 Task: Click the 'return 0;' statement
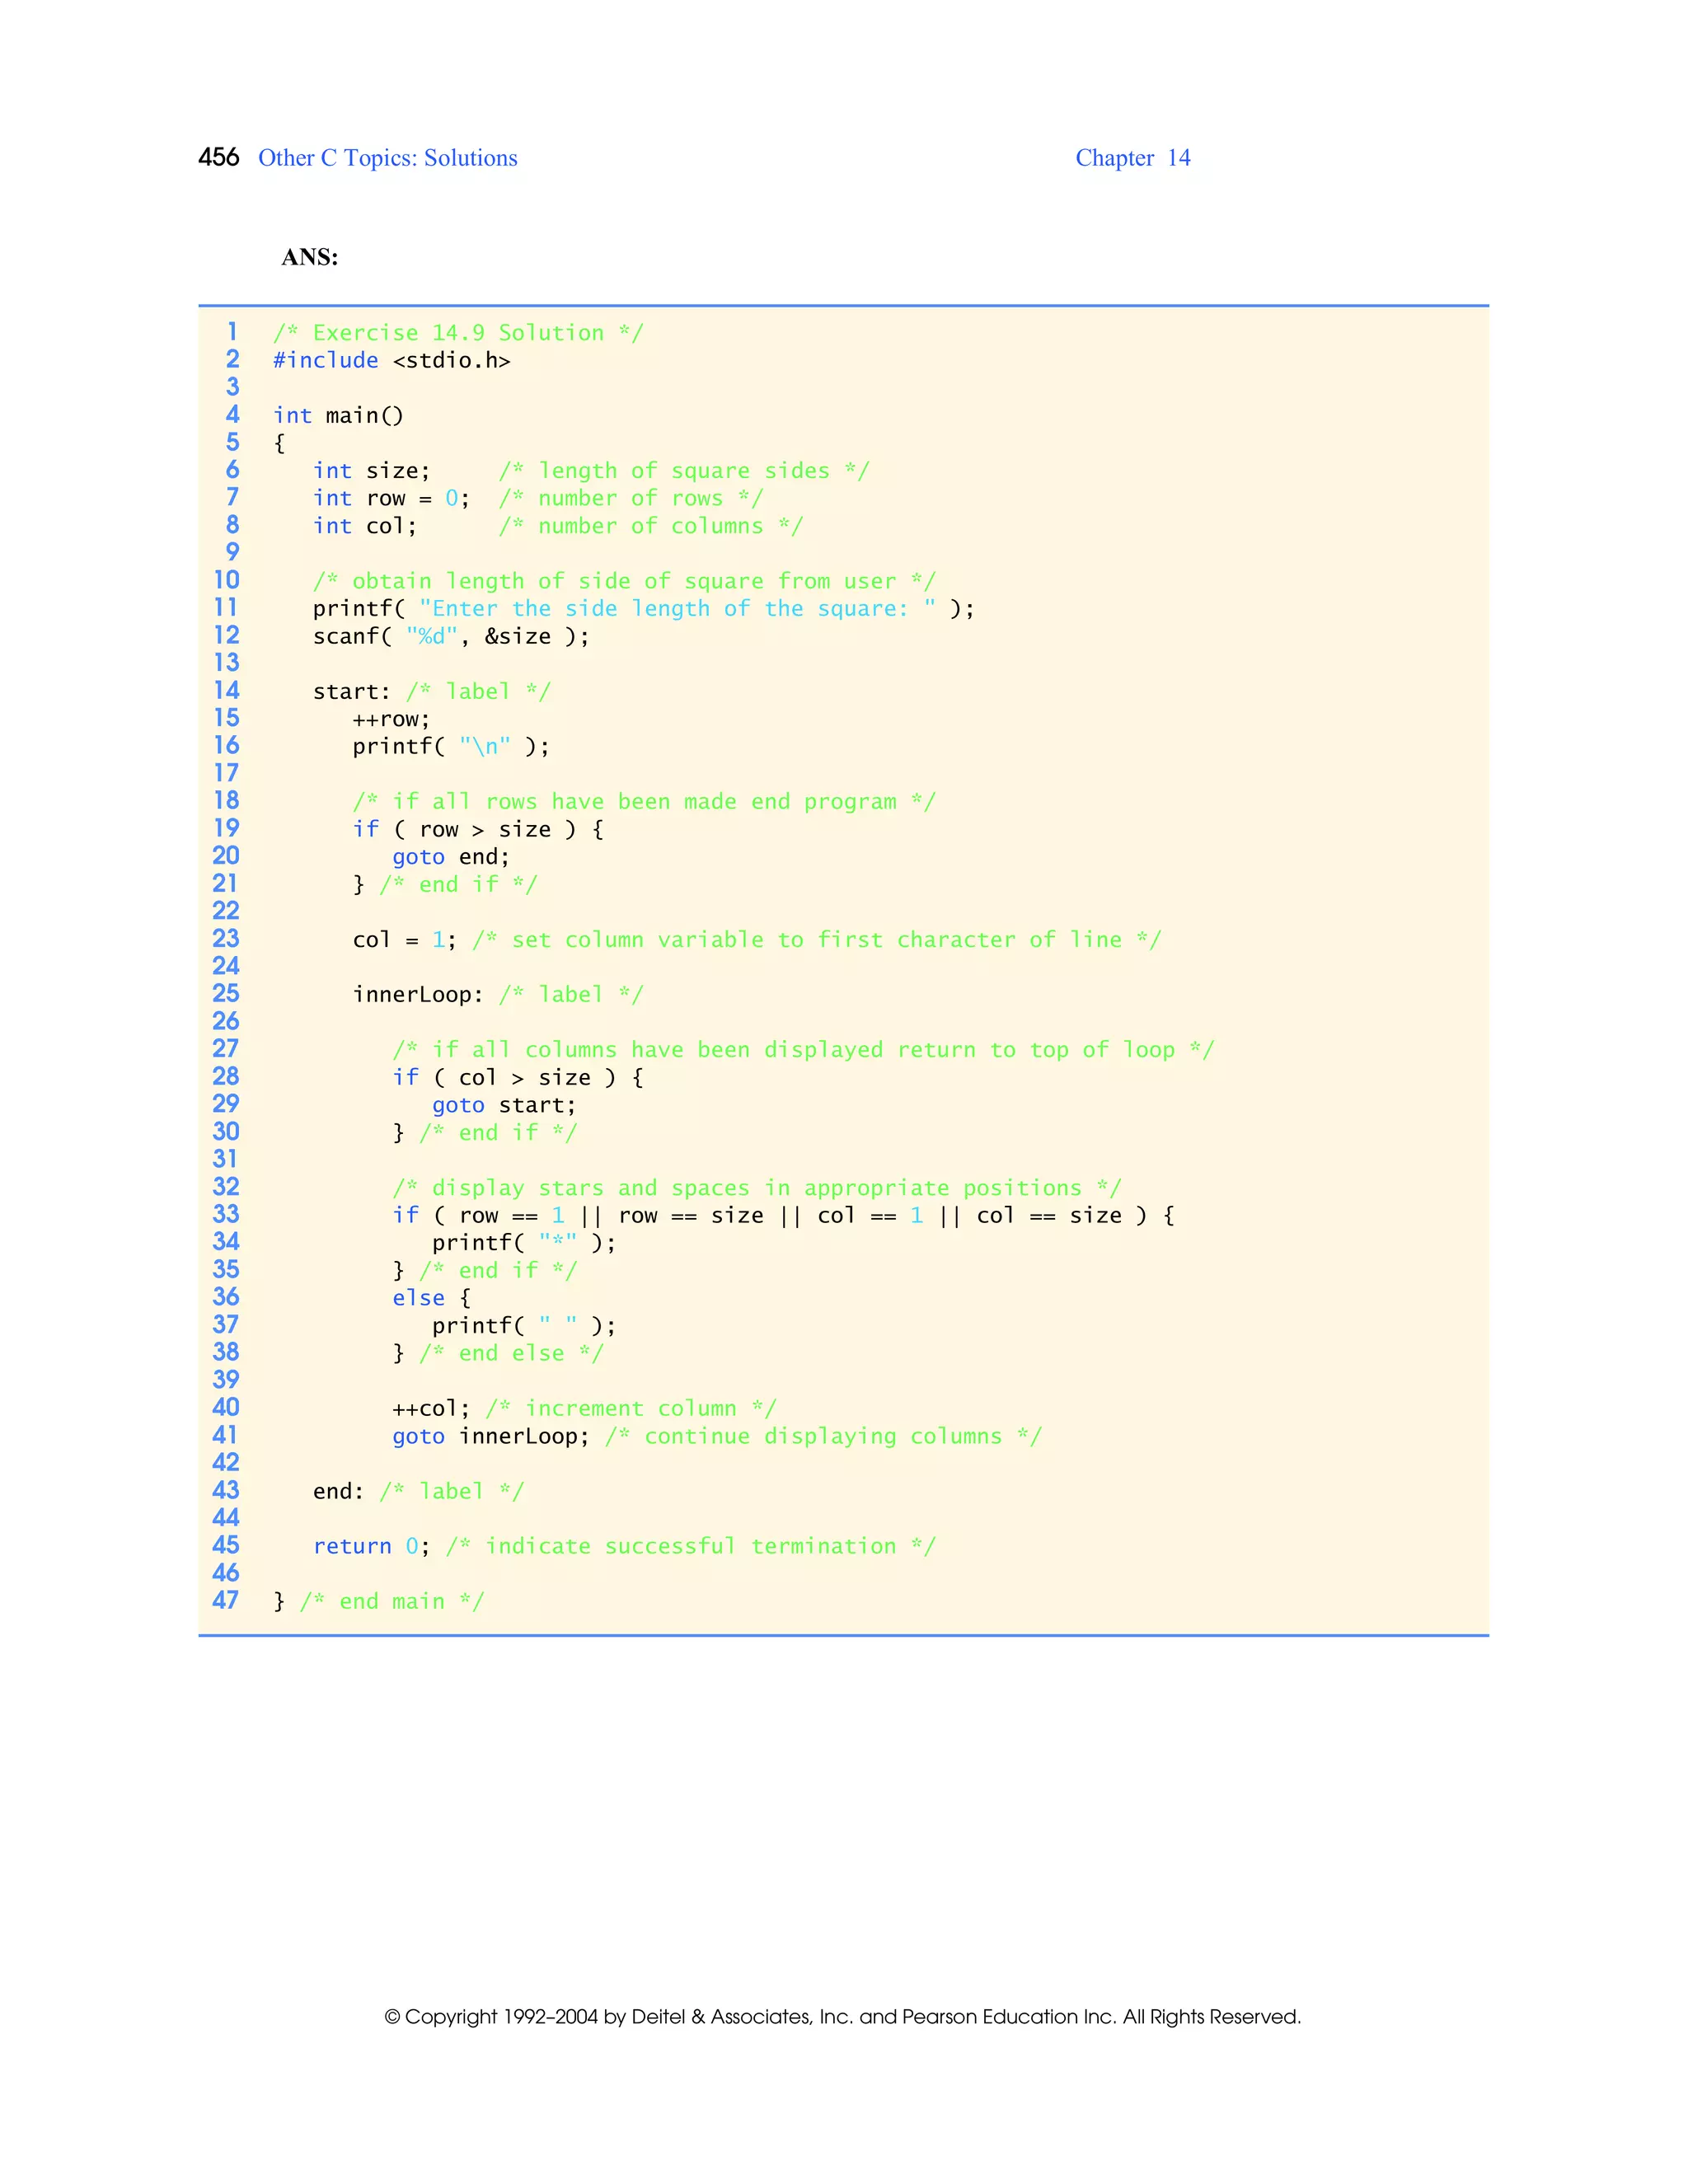pos(371,1547)
